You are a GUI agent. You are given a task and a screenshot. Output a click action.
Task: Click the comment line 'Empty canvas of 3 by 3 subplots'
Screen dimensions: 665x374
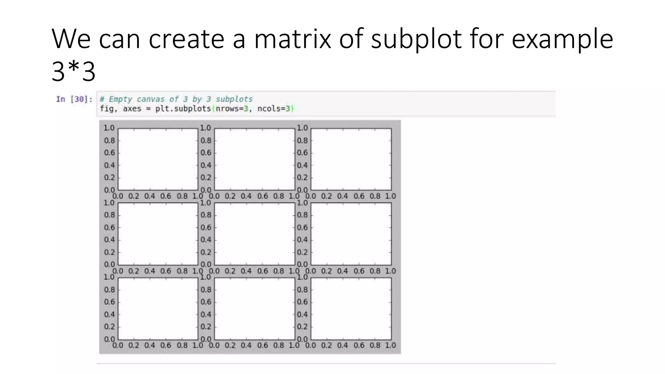coord(176,99)
